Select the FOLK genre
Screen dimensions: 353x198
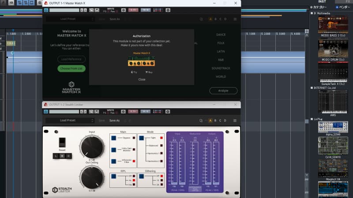(221, 43)
